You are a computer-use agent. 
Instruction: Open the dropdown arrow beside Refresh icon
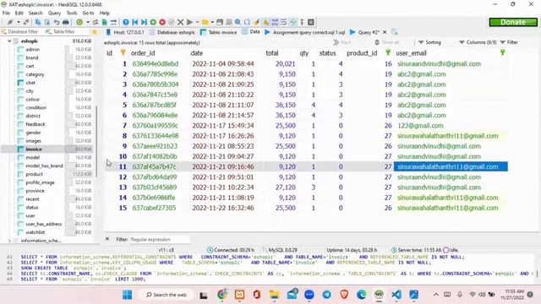coord(87,22)
